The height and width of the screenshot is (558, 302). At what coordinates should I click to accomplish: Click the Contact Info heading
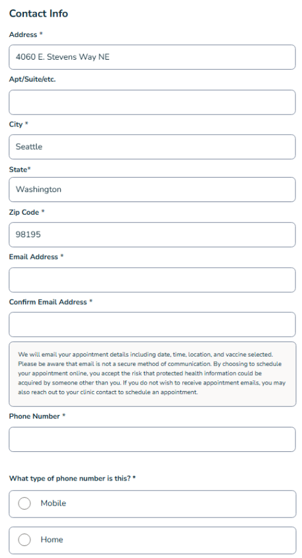tap(38, 14)
